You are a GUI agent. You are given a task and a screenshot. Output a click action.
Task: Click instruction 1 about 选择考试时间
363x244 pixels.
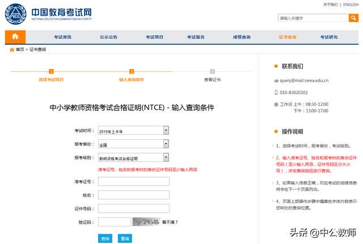coord(314,146)
